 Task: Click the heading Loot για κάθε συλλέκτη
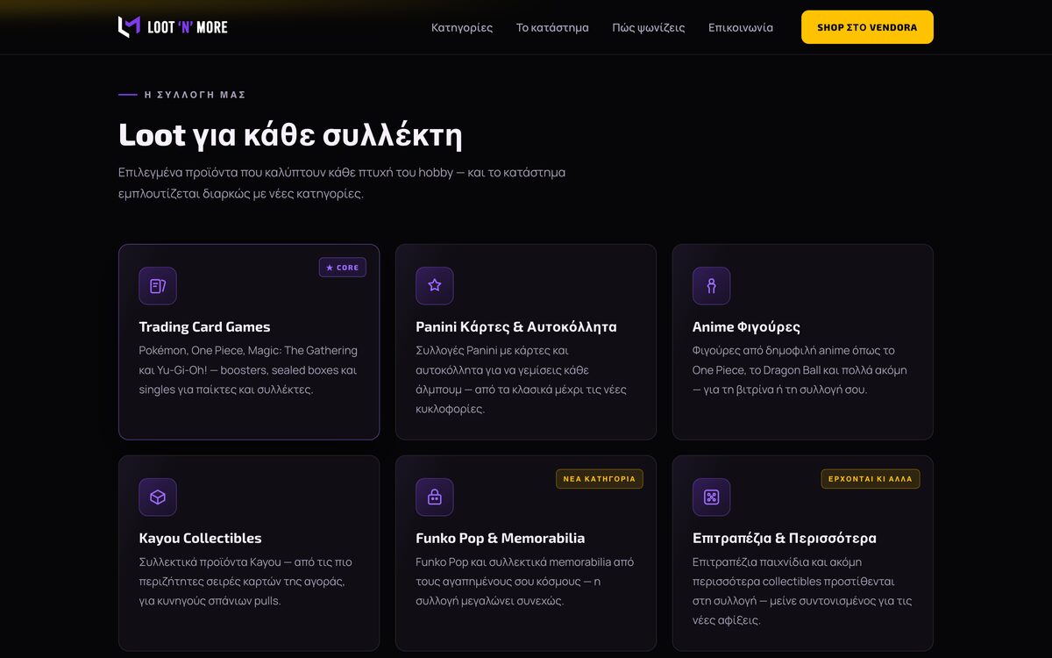(290, 135)
